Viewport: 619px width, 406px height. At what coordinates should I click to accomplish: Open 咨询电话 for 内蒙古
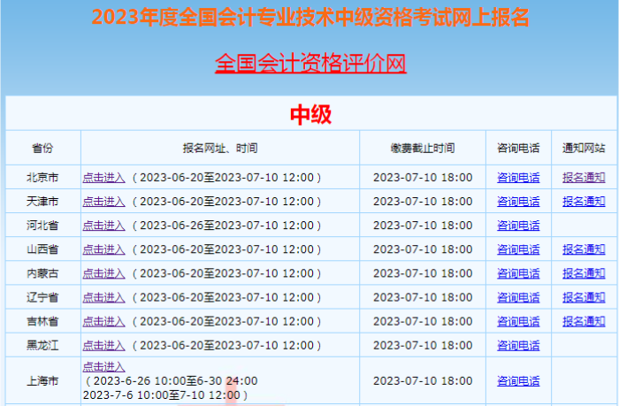click(518, 273)
